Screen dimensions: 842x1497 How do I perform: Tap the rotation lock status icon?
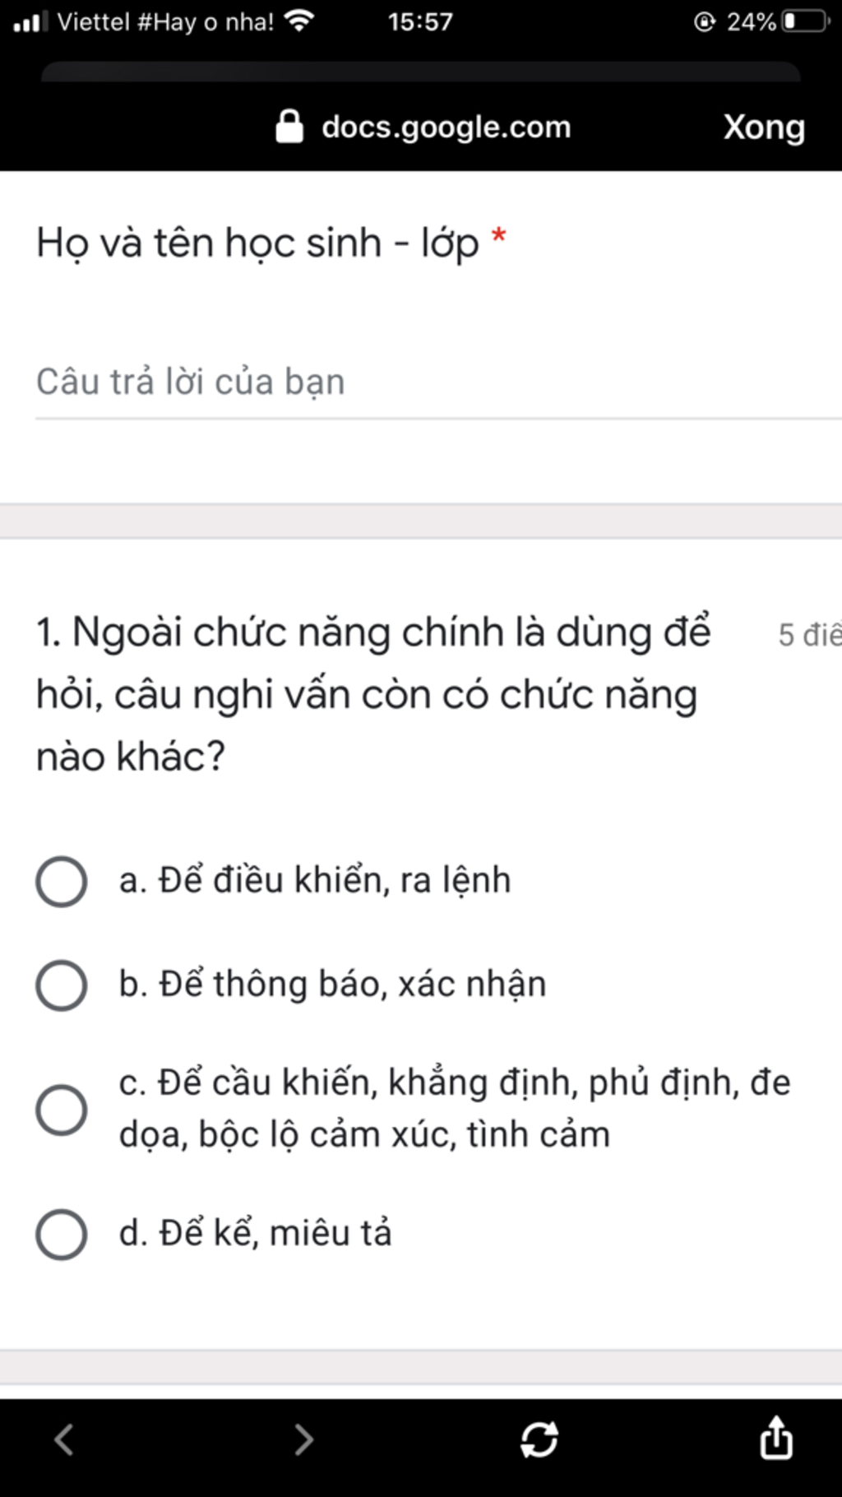(705, 21)
